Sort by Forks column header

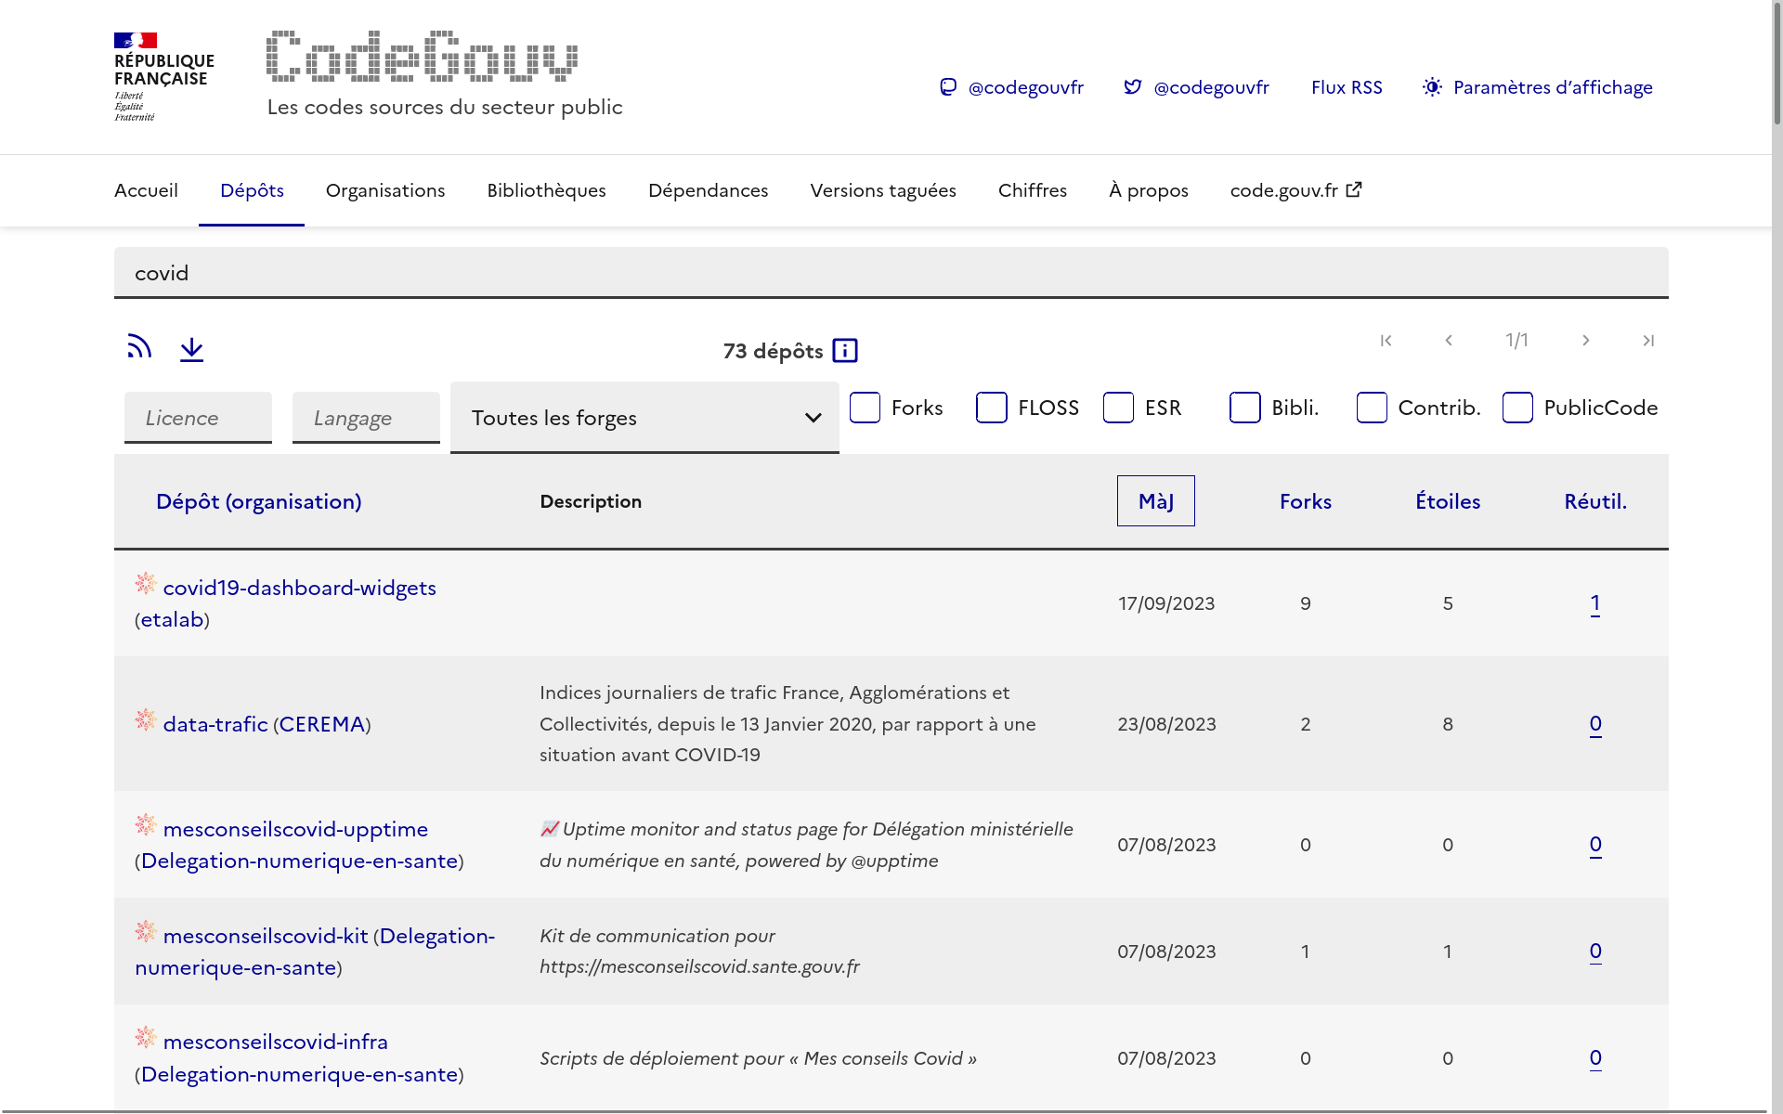1306,501
